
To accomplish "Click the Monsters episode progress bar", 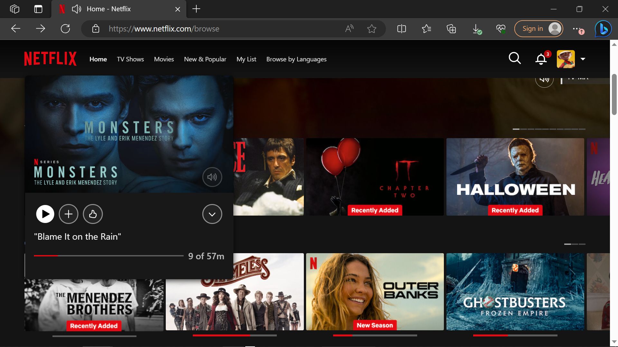I will (x=109, y=256).
